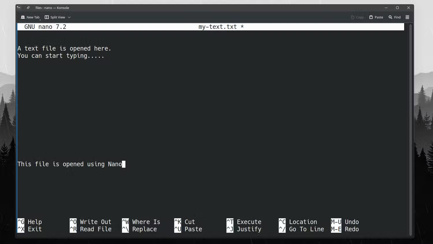This screenshot has height=244, width=433.
Task: Click the terminal's vertical scrollbar
Action: coord(410,130)
